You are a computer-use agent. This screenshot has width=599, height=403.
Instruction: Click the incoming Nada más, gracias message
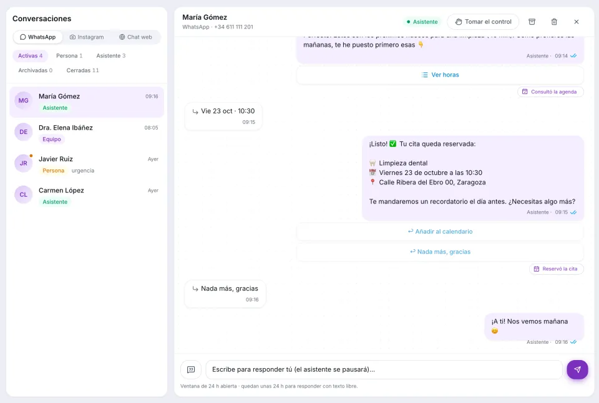[225, 293]
